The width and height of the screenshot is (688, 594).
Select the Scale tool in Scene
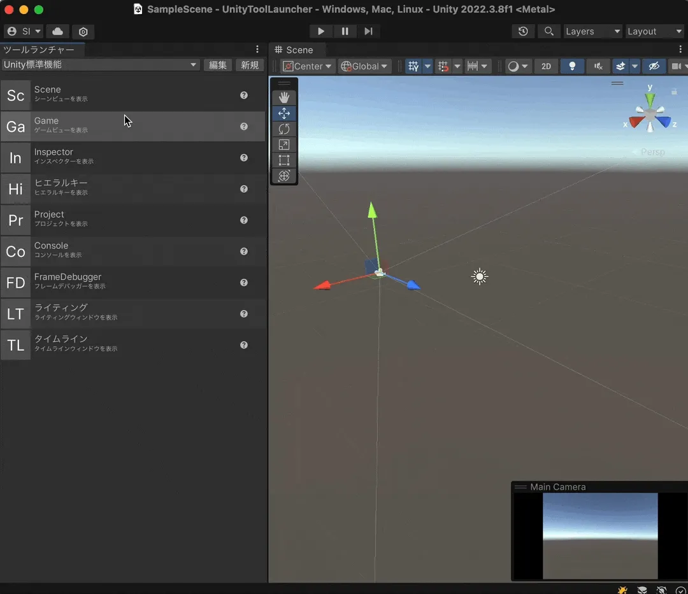click(284, 145)
